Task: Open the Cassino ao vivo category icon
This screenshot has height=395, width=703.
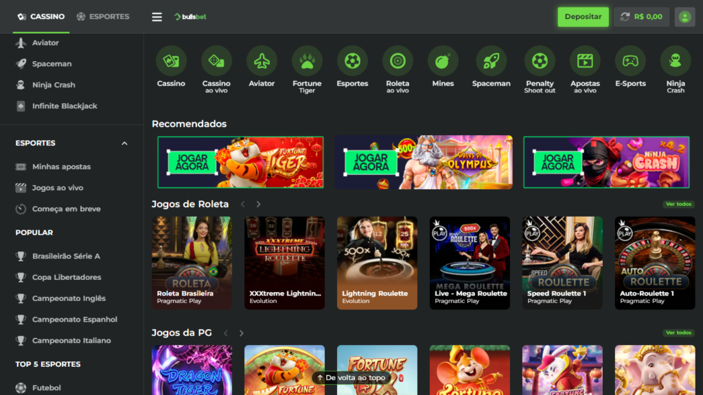Action: (216, 61)
